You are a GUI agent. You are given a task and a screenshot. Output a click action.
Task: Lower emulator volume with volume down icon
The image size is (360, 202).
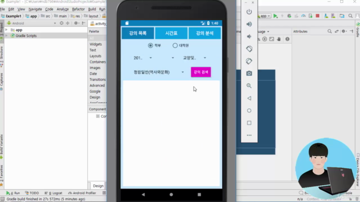(x=249, y=36)
